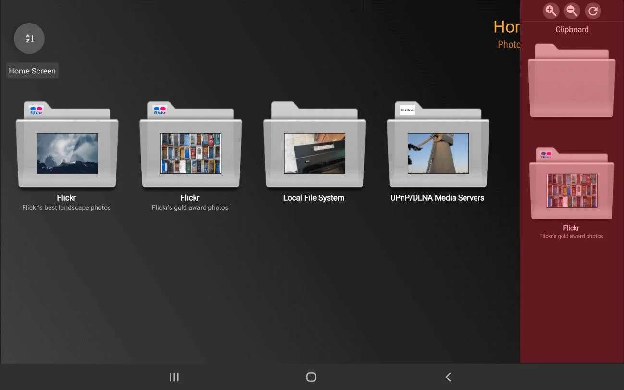The width and height of the screenshot is (624, 390).
Task: Click the flickr logo badge on the landscape folder
Action: pos(36,110)
